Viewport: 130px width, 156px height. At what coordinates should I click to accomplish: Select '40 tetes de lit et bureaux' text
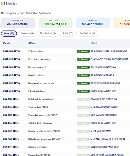pos(40,123)
